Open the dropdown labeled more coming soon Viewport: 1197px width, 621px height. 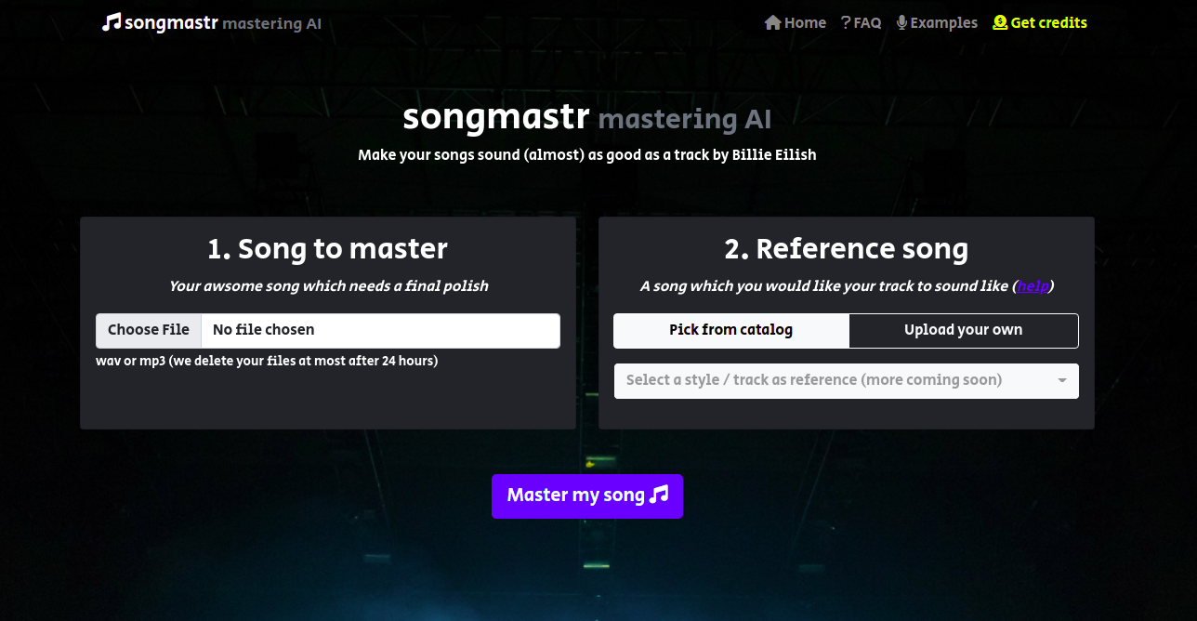pos(847,380)
